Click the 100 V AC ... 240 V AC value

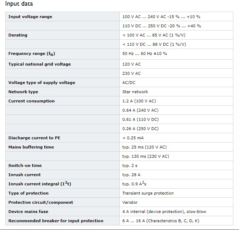pyautogui.click(x=161, y=17)
